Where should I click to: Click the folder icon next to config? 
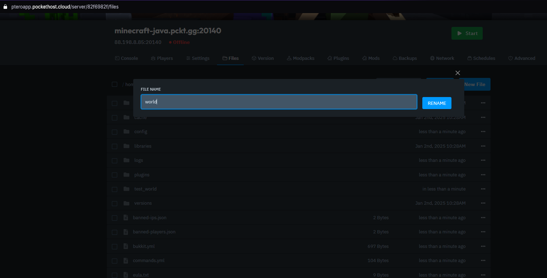pyautogui.click(x=126, y=131)
